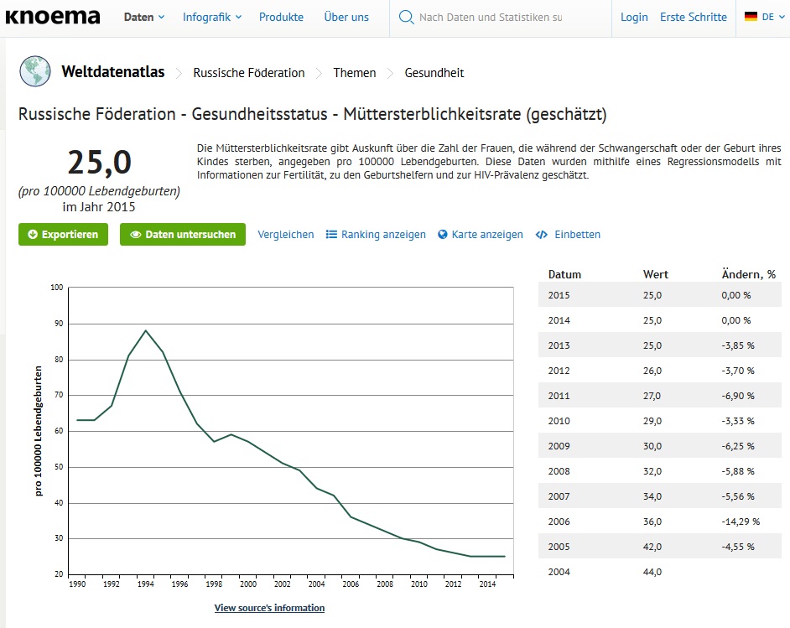Click the 1990 x-axis label

(77, 584)
